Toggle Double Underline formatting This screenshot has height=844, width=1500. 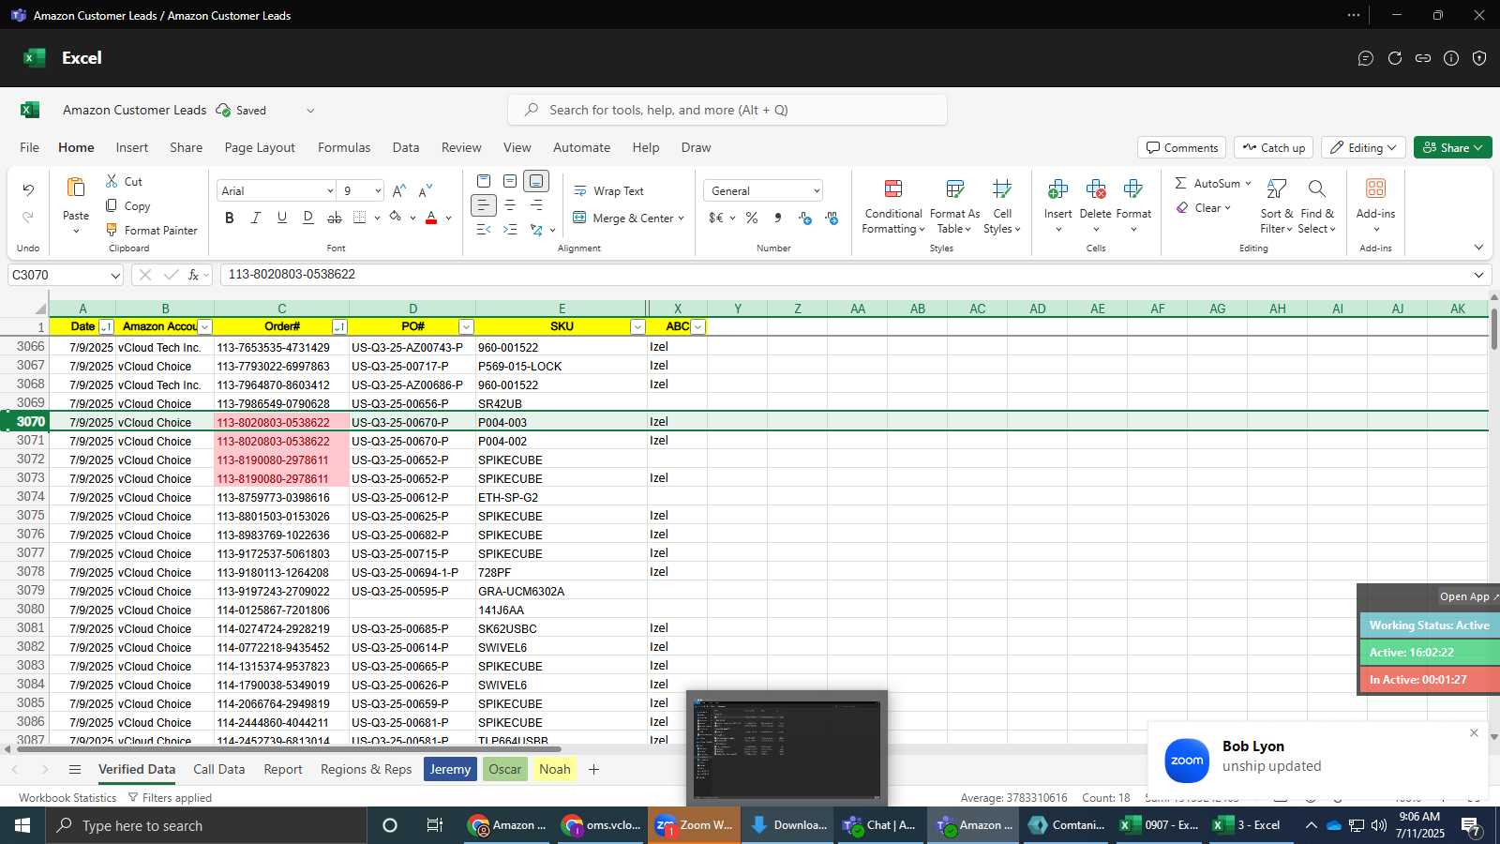click(x=307, y=218)
